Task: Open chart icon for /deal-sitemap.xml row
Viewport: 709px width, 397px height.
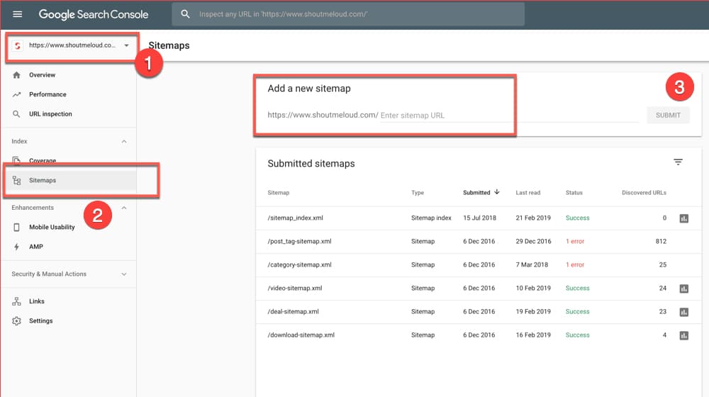Action: coord(684,312)
